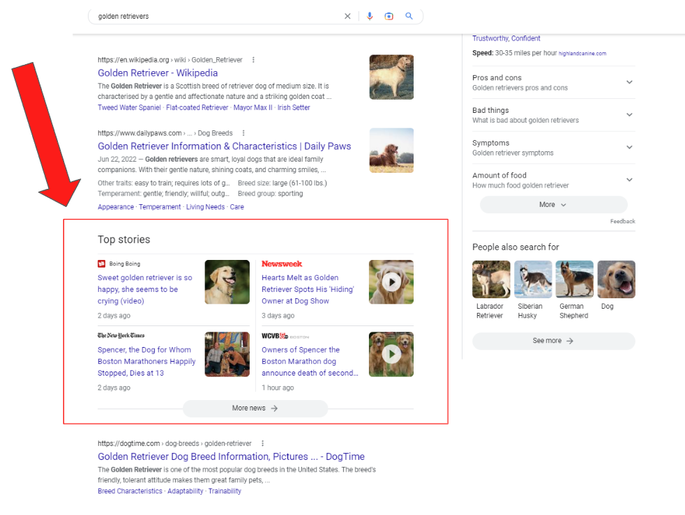
Task: Open Golden Retriever - Wikipedia result
Action: pos(158,73)
